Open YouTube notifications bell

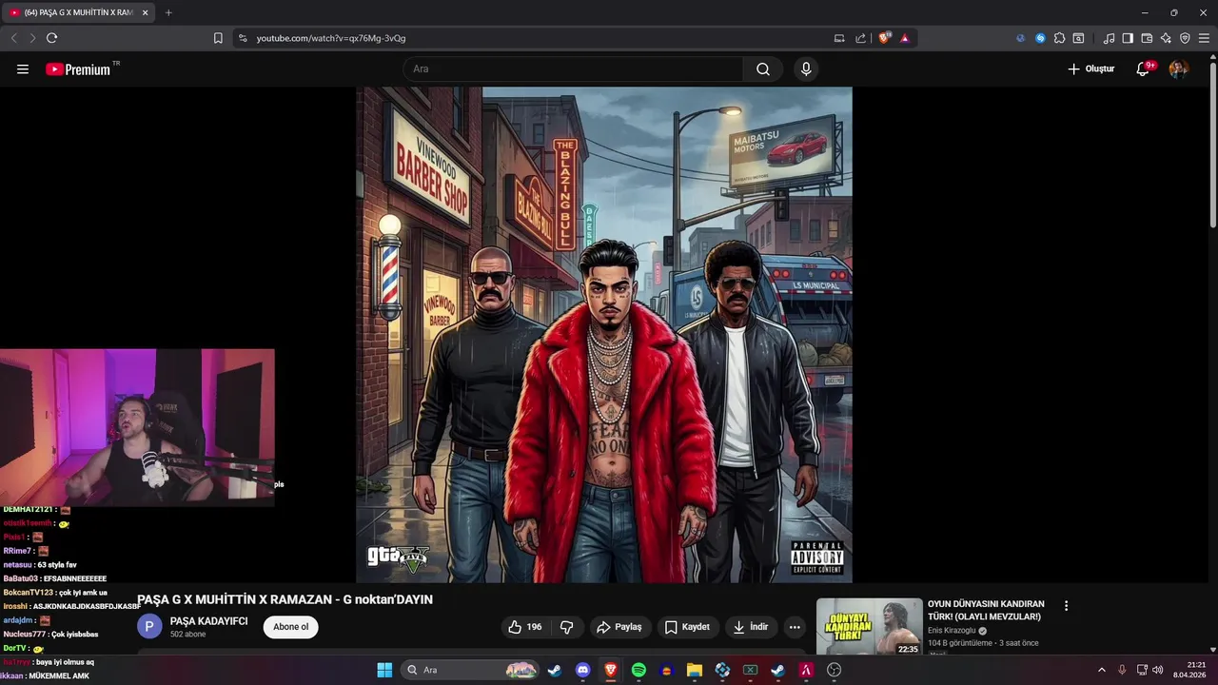(x=1144, y=68)
